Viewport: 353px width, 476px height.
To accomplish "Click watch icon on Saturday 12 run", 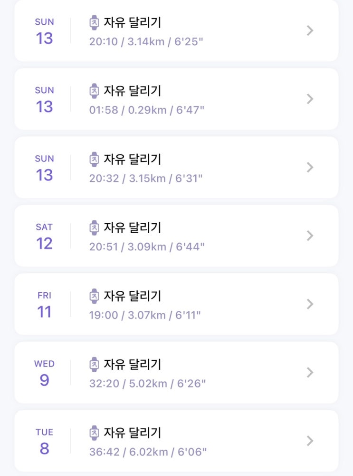I will 94,228.
